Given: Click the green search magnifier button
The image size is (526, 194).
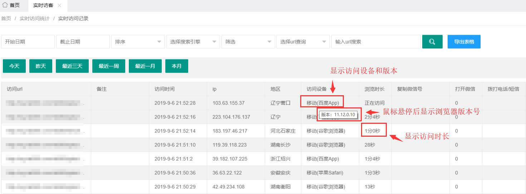Looking at the screenshot, I should click(432, 42).
